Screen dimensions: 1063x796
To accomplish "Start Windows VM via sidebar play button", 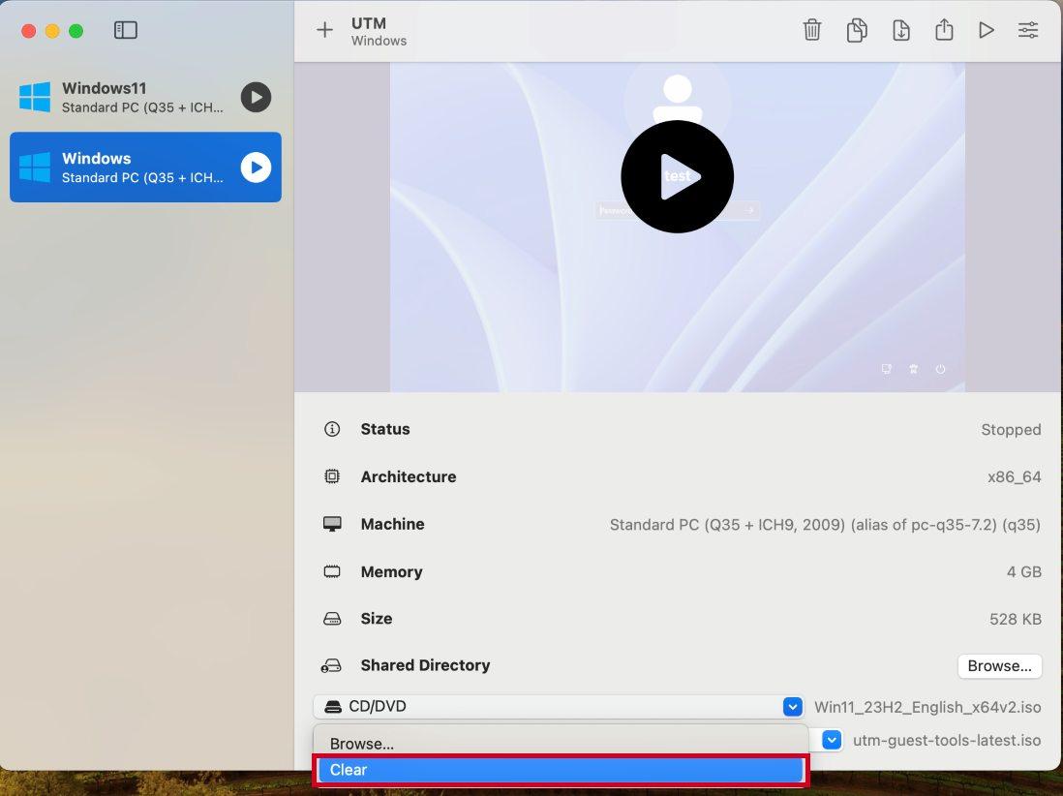I will coord(256,168).
